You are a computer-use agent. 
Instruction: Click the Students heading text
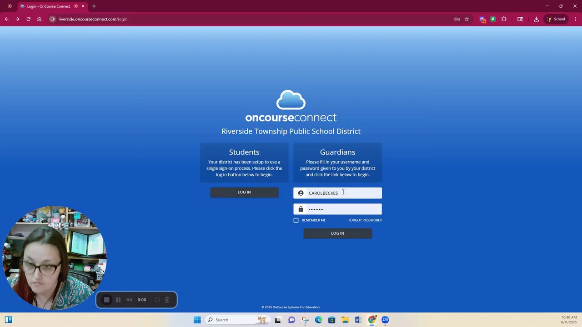pos(244,152)
